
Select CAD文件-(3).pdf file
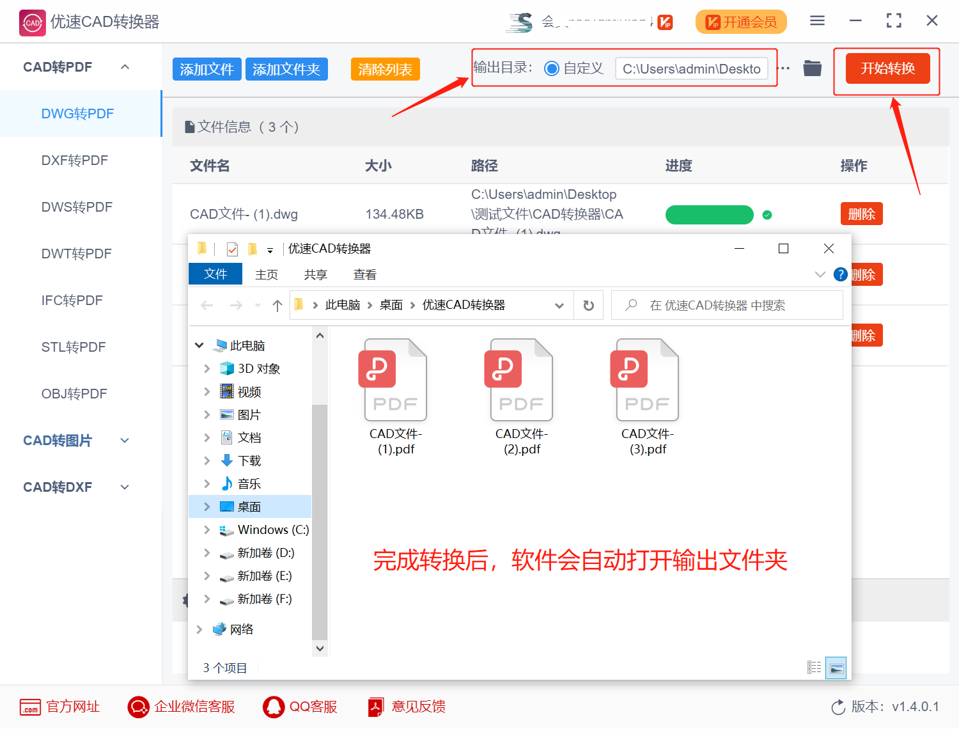(x=648, y=396)
